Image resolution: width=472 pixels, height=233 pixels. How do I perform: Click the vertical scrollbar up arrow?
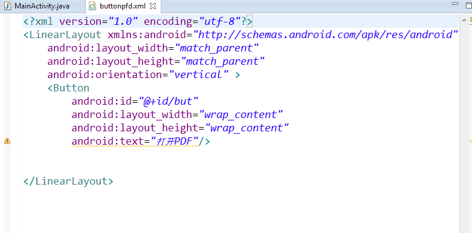pyautogui.click(x=465, y=21)
